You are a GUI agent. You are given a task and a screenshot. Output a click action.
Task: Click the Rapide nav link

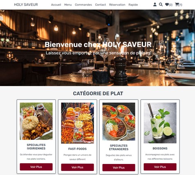(x=133, y=5)
